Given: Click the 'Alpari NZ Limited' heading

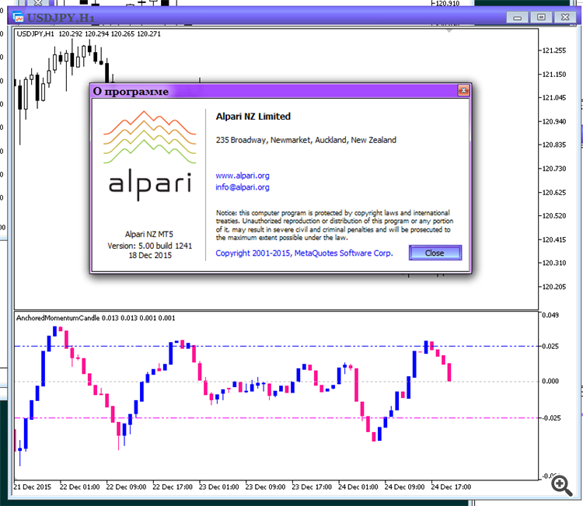Looking at the screenshot, I should tap(253, 117).
